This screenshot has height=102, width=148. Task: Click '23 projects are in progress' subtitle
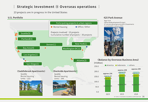point(40,12)
